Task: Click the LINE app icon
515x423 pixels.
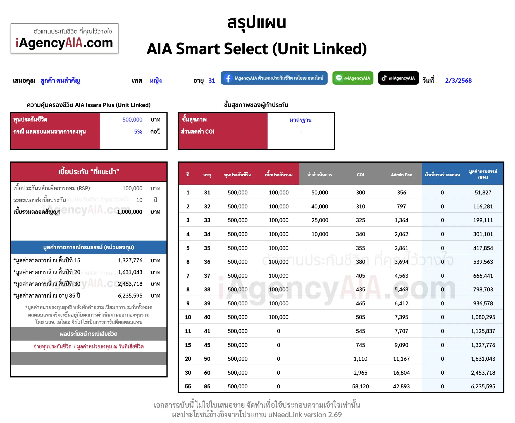Action: point(338,78)
